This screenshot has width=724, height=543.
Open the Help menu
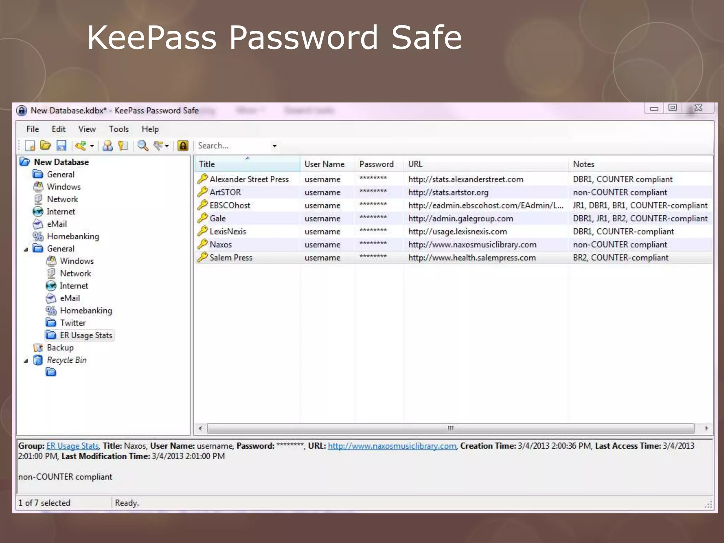(150, 129)
